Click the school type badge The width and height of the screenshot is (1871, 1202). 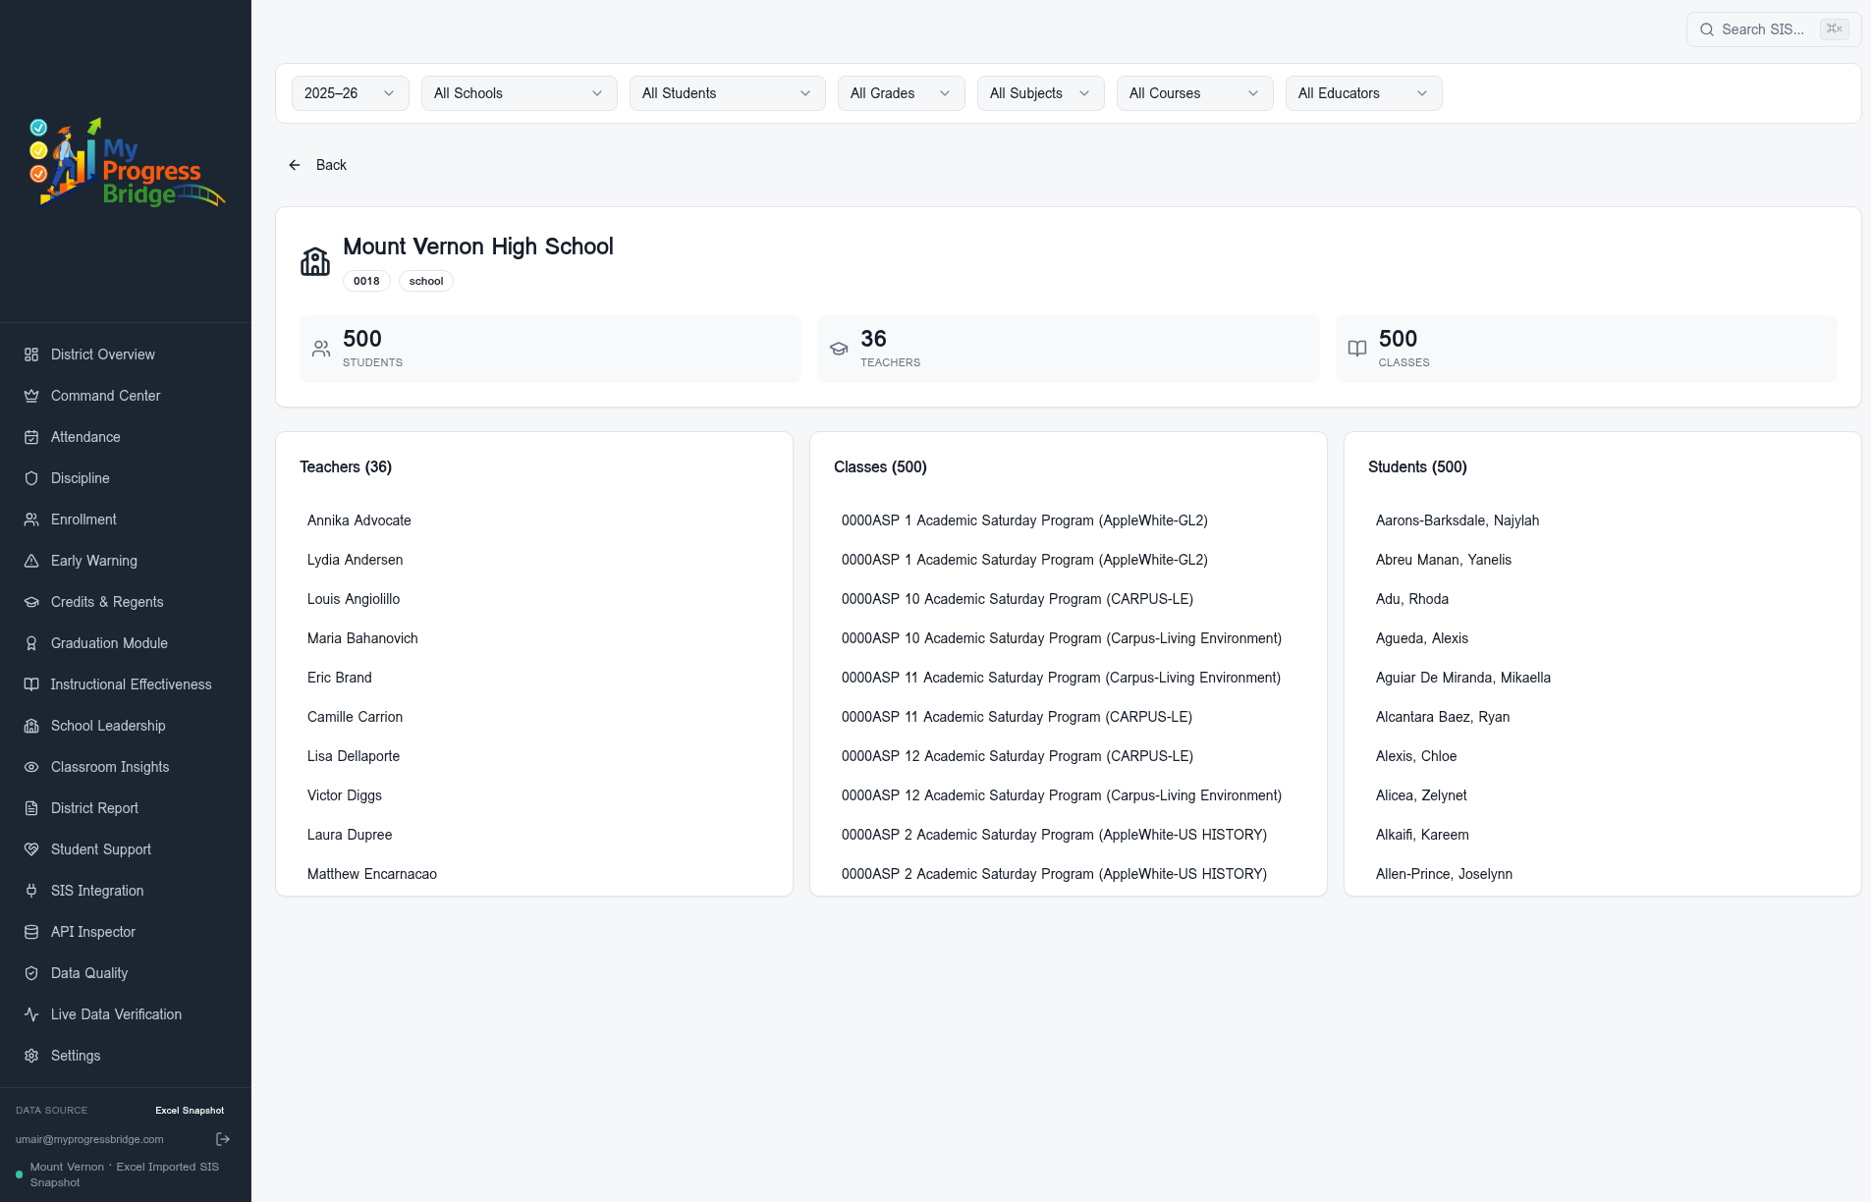tap(426, 281)
